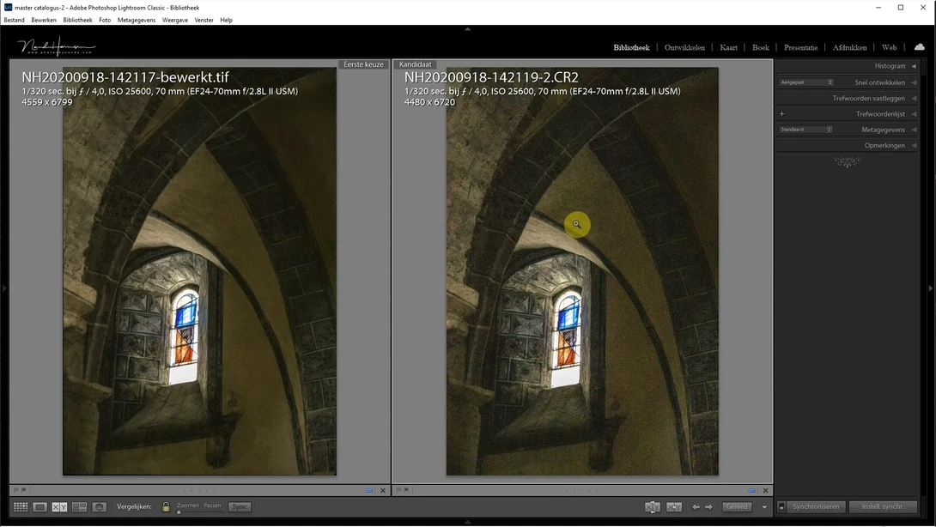Open the Bibliotheek menu
This screenshot has height=527, width=936.
click(77, 20)
